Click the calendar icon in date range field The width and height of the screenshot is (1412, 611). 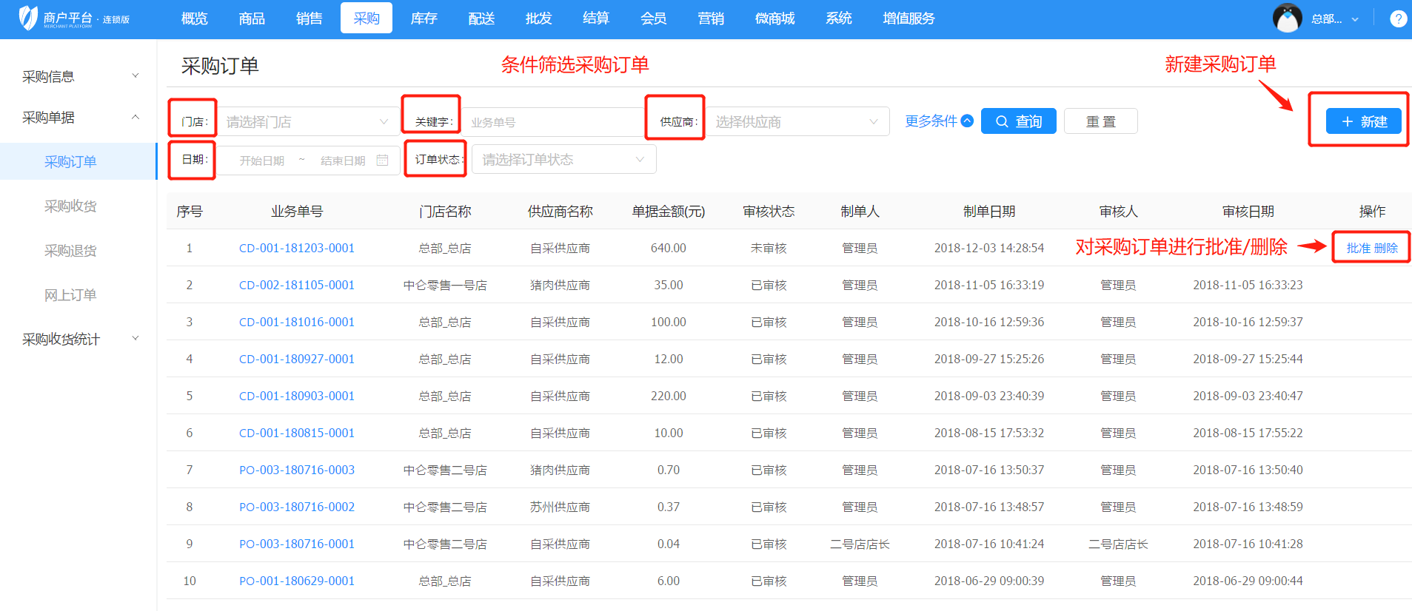382,161
